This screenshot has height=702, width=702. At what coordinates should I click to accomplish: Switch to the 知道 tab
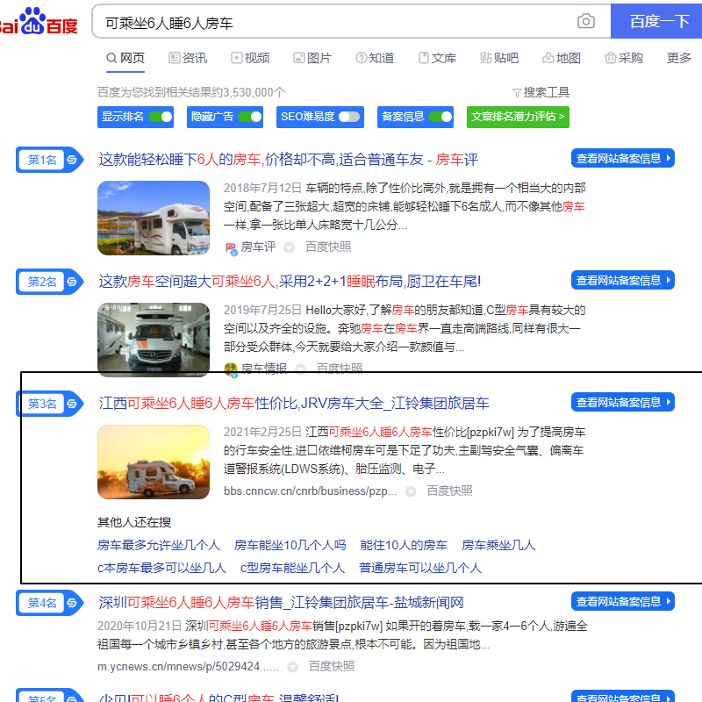(x=375, y=58)
